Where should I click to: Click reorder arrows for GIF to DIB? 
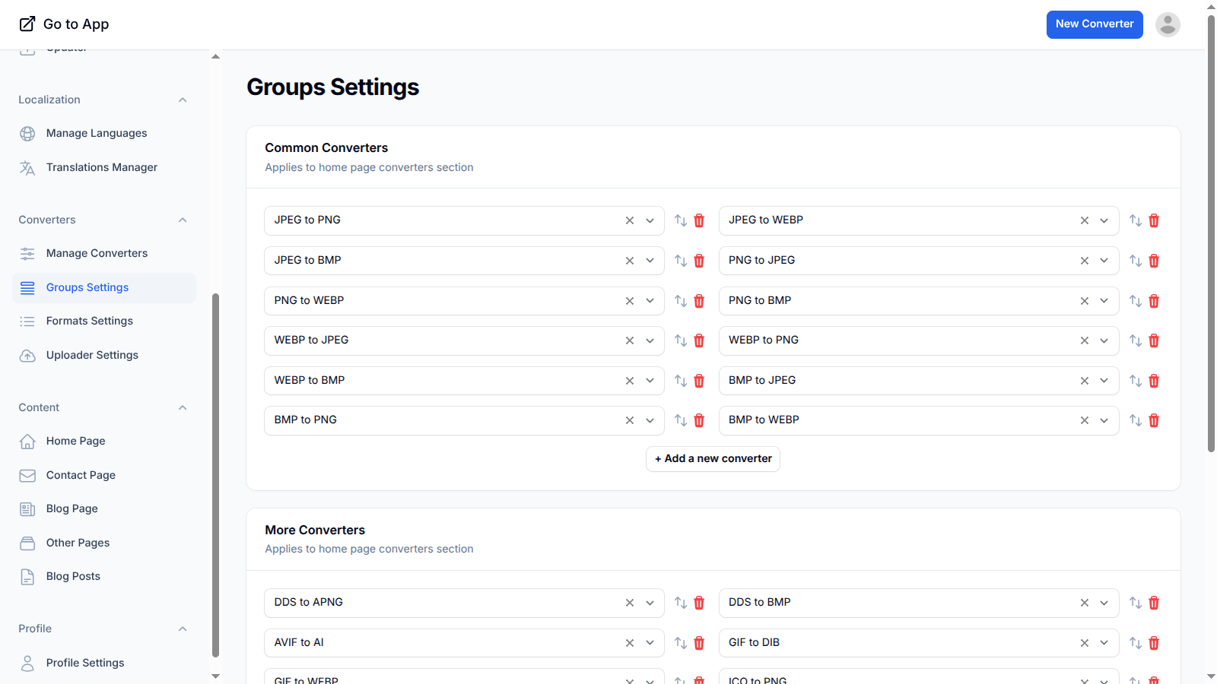tap(1135, 643)
